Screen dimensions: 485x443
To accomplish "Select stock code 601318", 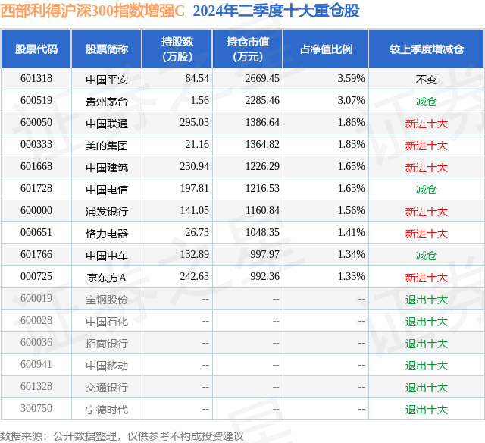I will [36, 79].
